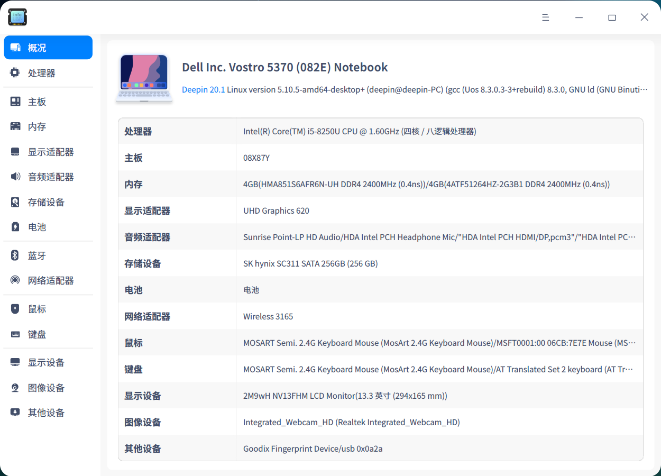This screenshot has height=476, width=661.
Task: Click the Sunrise Point-LP HD Audio value
Action: (439, 237)
